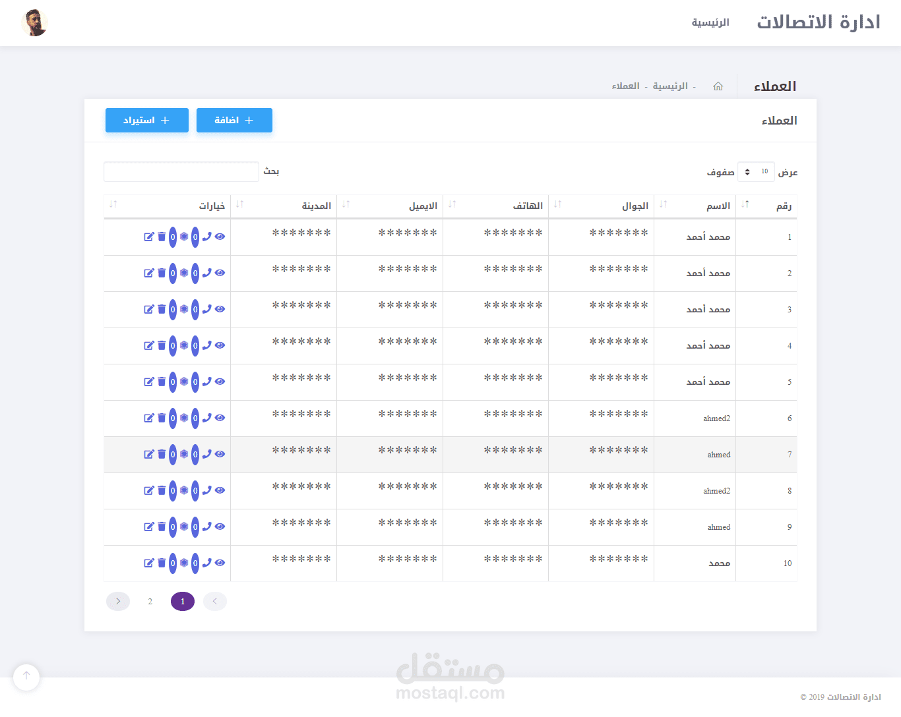The height and width of the screenshot is (717, 901).
Task: Click the استيراد import button
Action: [x=147, y=120]
